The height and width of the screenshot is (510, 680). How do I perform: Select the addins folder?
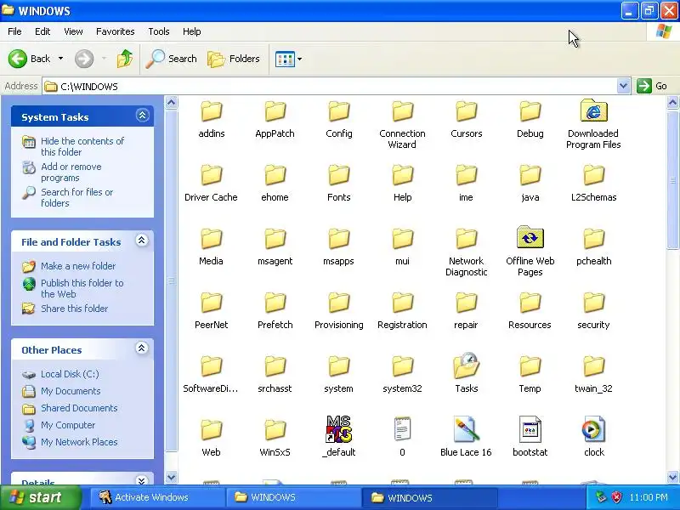click(x=211, y=119)
